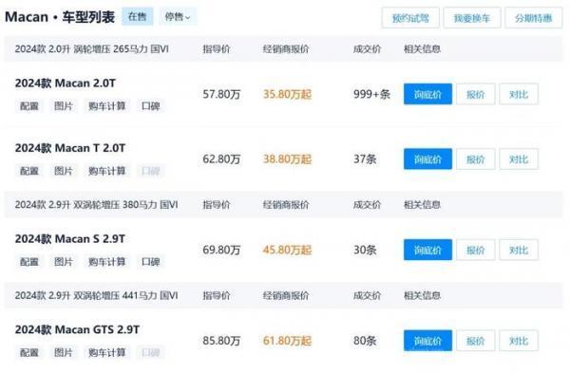Add the Macan GTS 2.9T to 对比

coord(519,341)
